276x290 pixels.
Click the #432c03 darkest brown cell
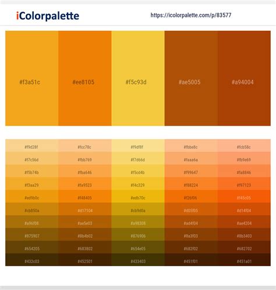point(32,260)
